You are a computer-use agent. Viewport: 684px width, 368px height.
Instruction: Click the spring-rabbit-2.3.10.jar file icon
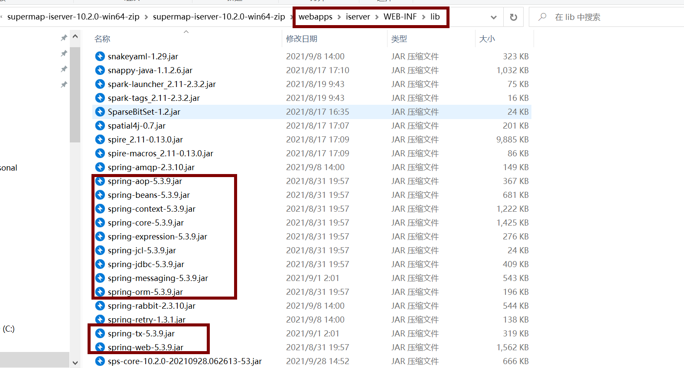[x=100, y=306]
